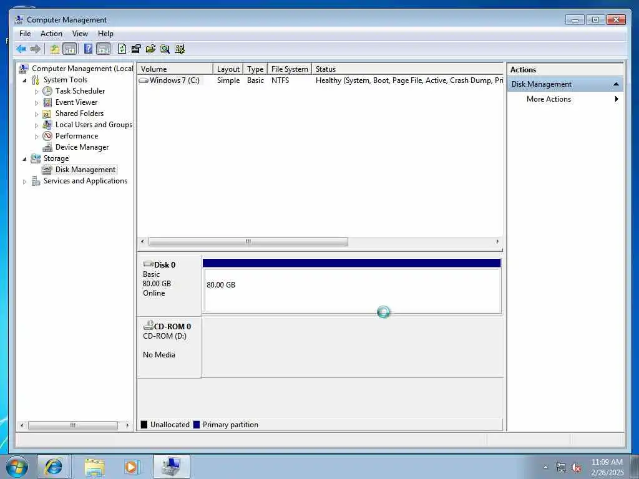
Task: Select Shared Folders in the tree
Action: coord(79,114)
